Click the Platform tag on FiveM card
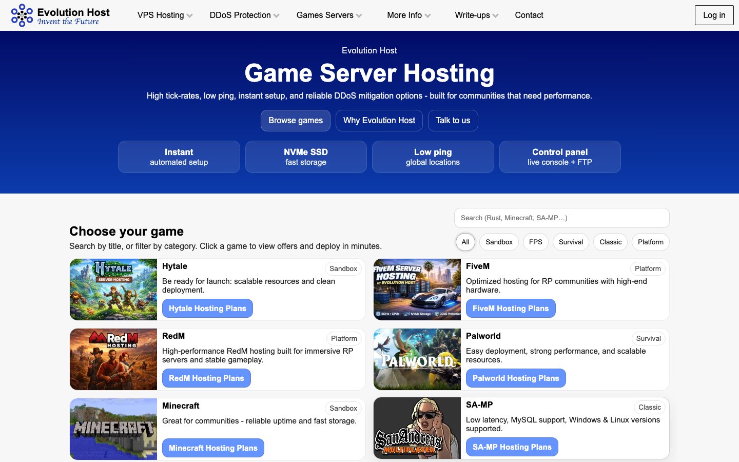 (648, 268)
